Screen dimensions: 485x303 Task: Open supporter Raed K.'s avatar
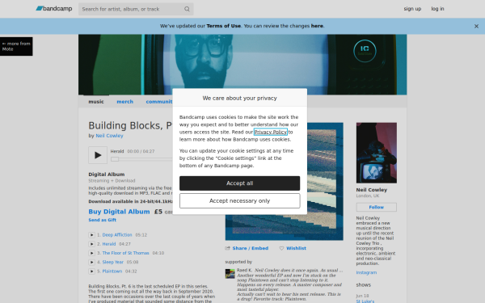[x=230, y=274]
